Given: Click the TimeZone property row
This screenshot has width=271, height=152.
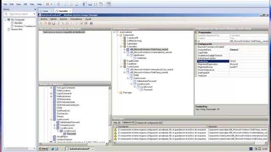Looking at the screenshot, I should (x=232, y=76).
